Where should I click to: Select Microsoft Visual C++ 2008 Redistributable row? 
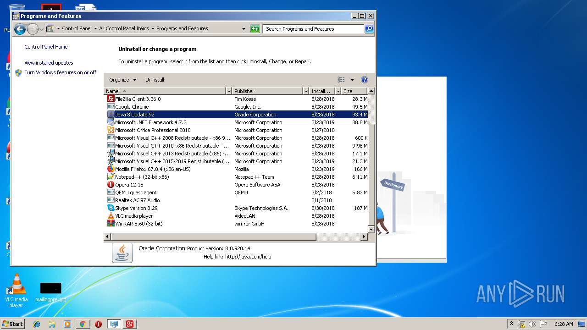236,138
